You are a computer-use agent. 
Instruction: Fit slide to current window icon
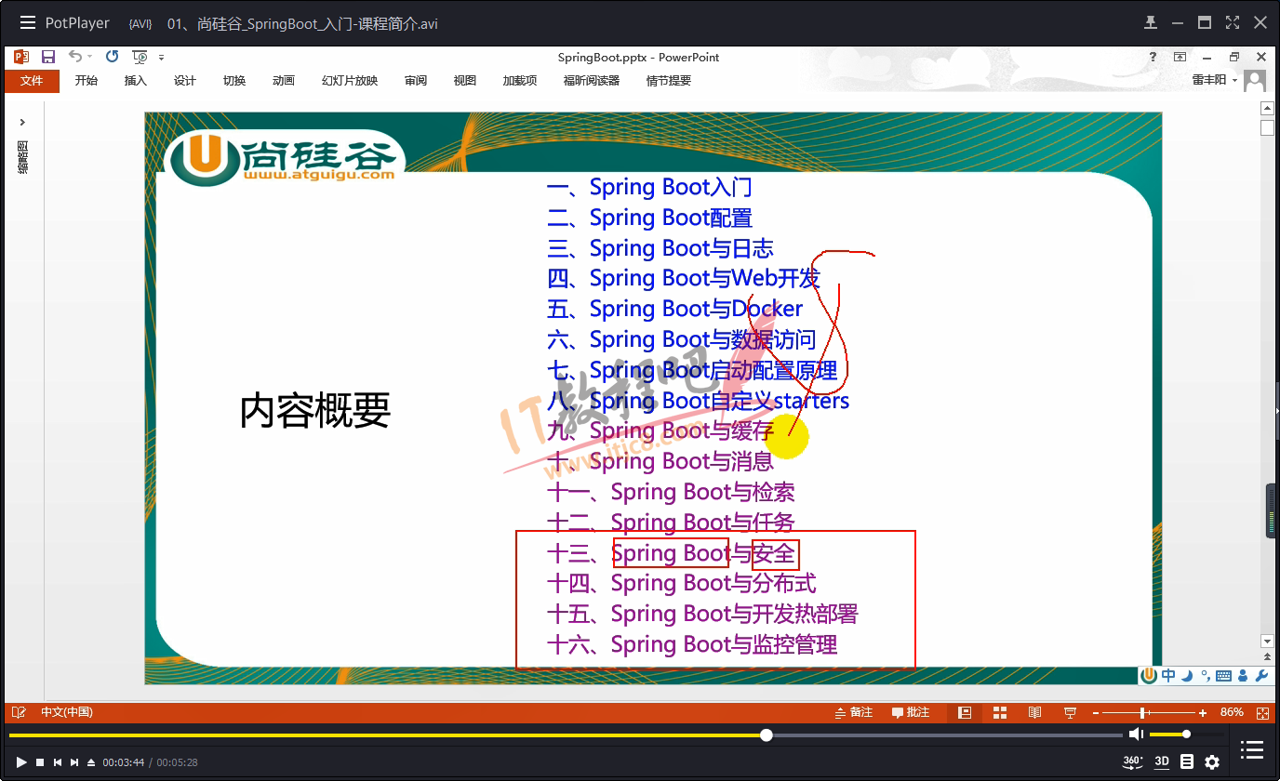(x=1262, y=713)
